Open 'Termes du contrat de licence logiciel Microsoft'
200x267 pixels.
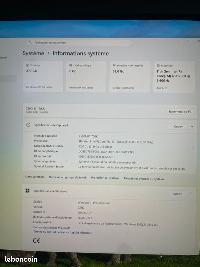coord(62,232)
